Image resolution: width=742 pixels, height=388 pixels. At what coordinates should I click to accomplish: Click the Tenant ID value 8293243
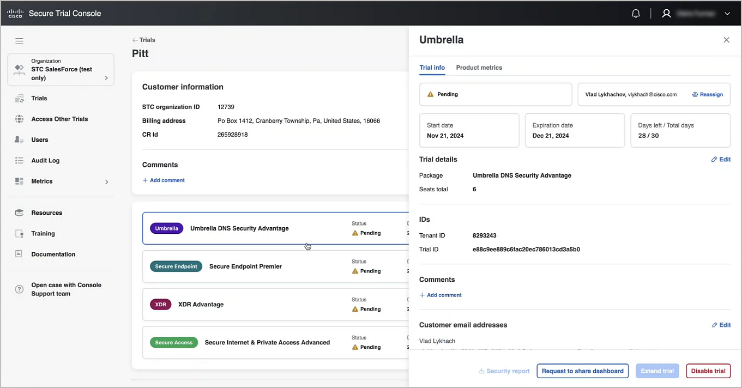pos(484,236)
